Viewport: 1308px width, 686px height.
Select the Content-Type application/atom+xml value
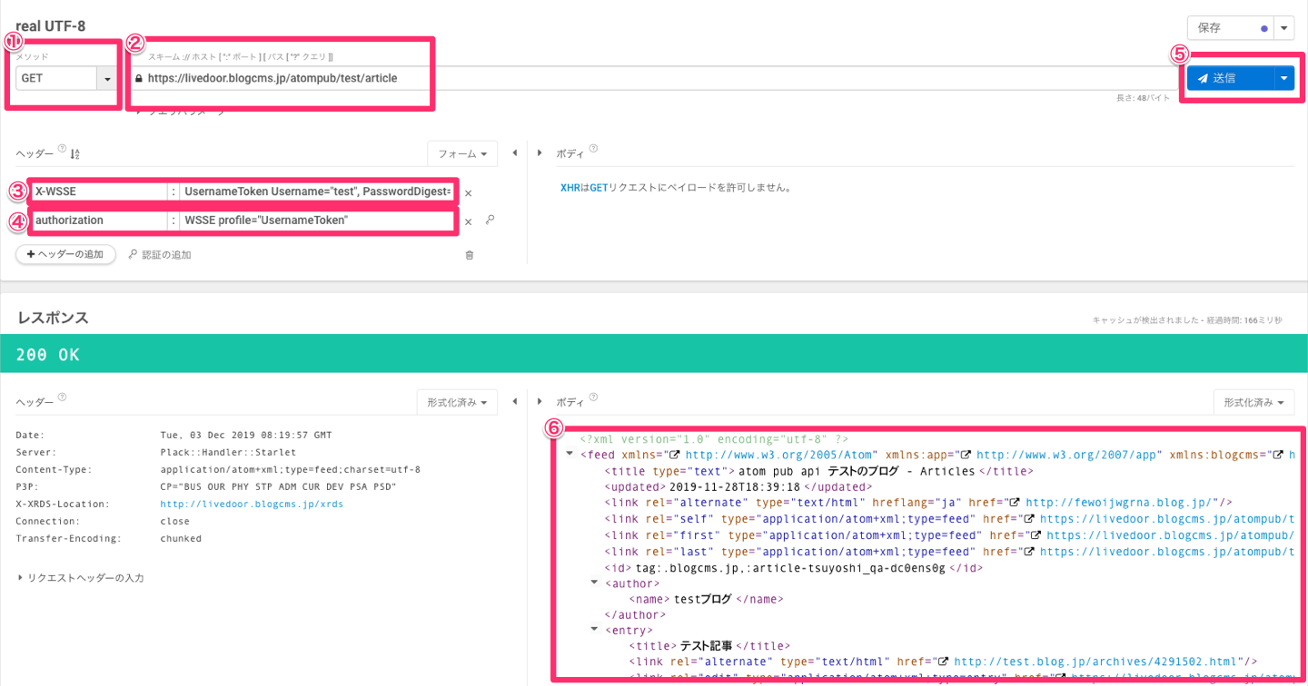point(290,469)
